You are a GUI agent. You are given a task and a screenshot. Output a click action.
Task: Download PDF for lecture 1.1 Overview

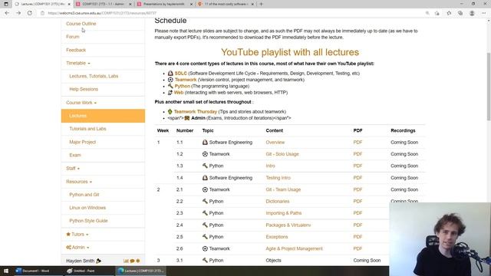tap(358, 143)
